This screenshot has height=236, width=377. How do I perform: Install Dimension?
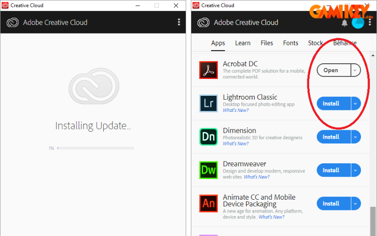[x=334, y=137]
